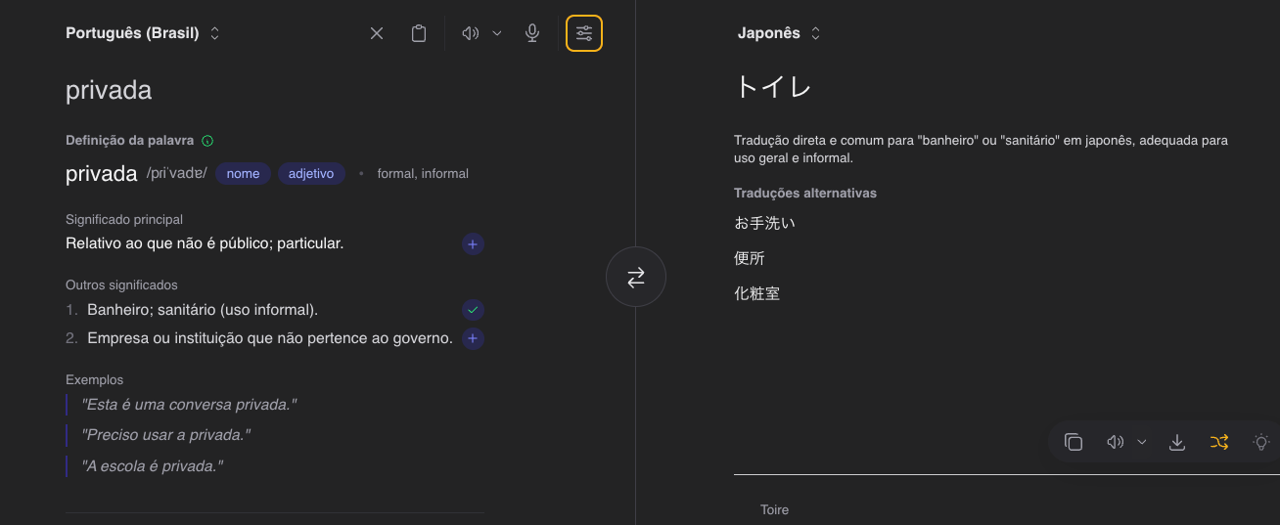This screenshot has height=525, width=1280.
Task: Expand translation audio options chevron
Action: [x=1142, y=442]
